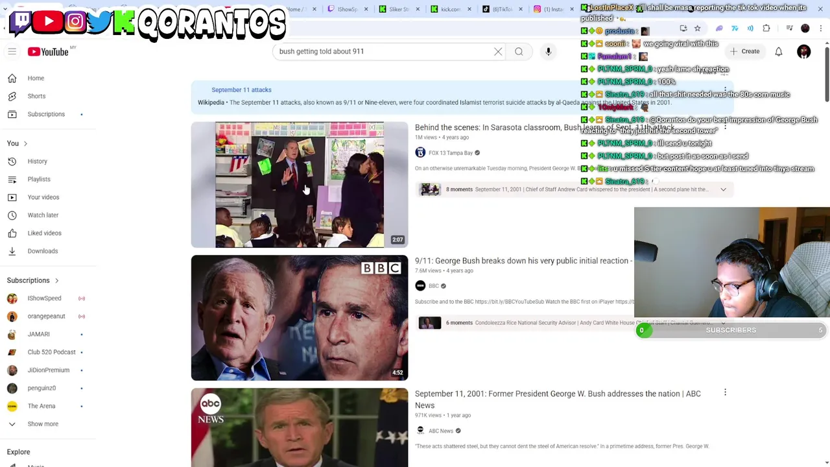Open the YouTube account avatar menu
This screenshot has height=467, width=830.
tap(803, 51)
